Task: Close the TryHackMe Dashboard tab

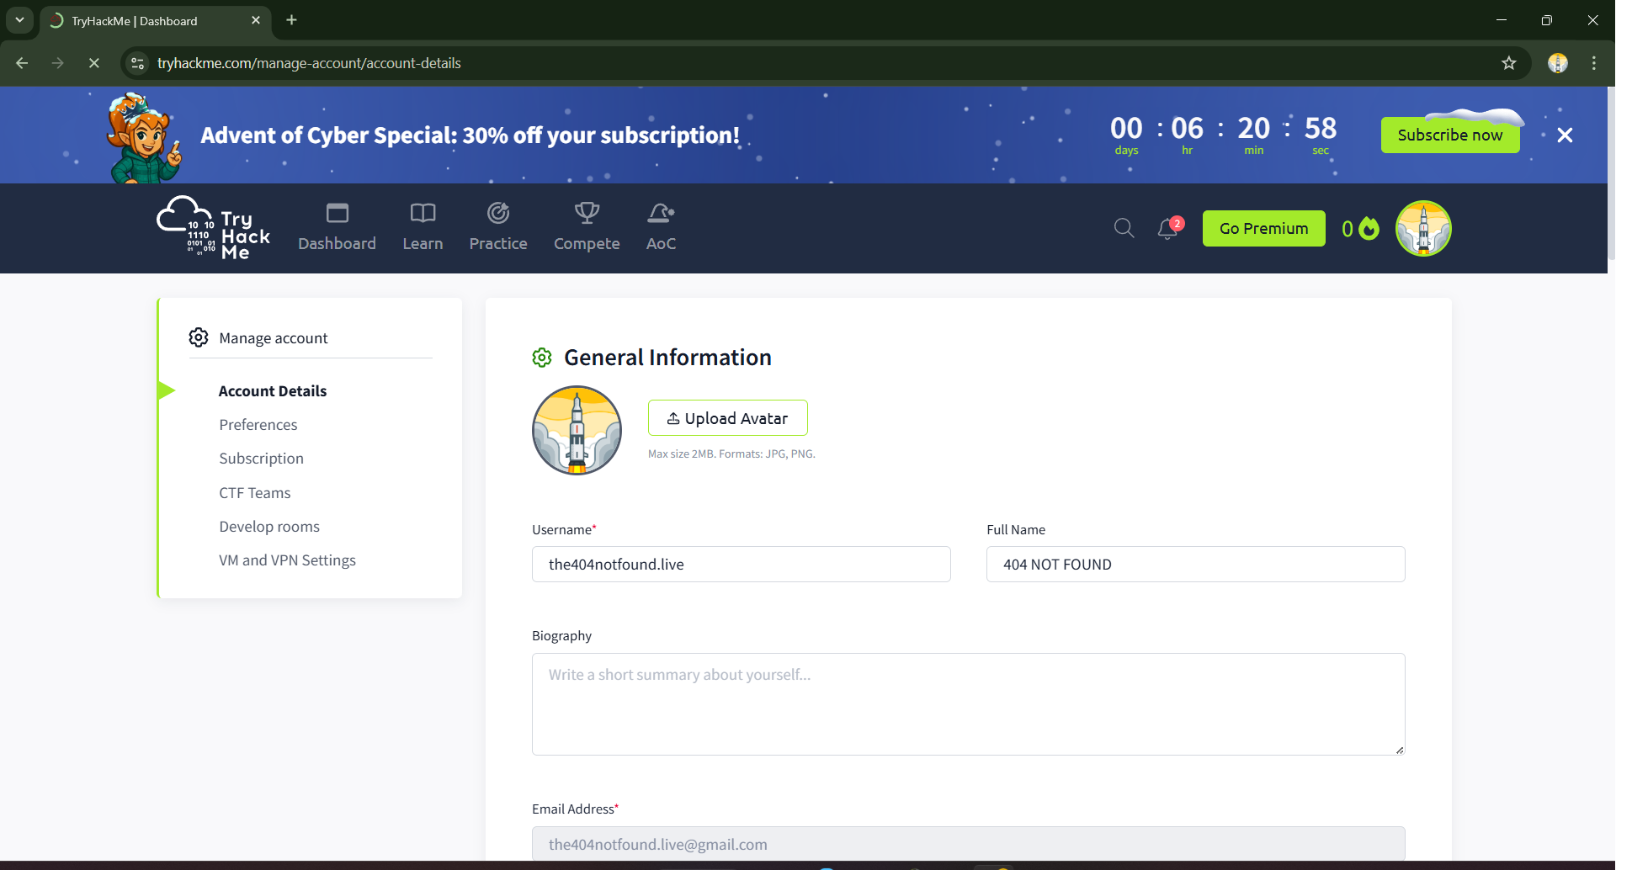Action: coord(256,20)
